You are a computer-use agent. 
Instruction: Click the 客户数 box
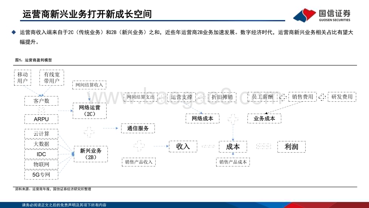point(41,101)
